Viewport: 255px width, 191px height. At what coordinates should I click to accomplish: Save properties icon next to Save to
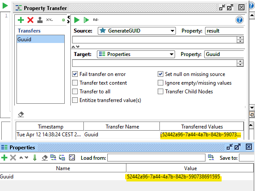(x=211, y=157)
